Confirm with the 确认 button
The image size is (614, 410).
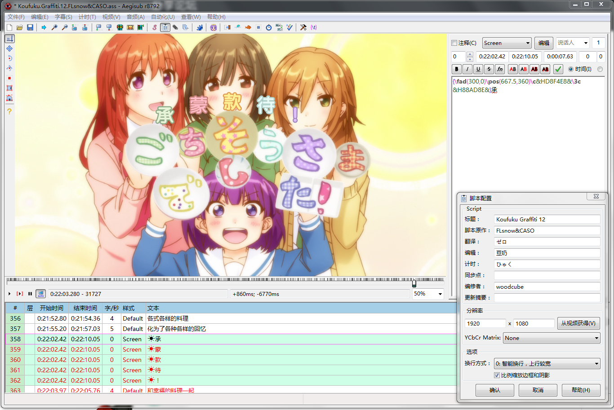tap(495, 390)
